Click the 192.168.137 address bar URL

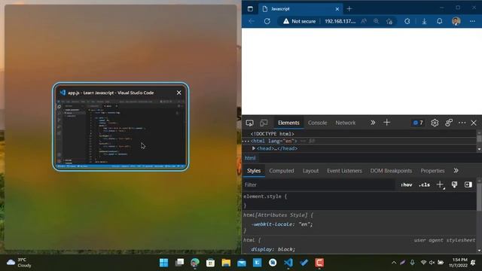(340, 21)
